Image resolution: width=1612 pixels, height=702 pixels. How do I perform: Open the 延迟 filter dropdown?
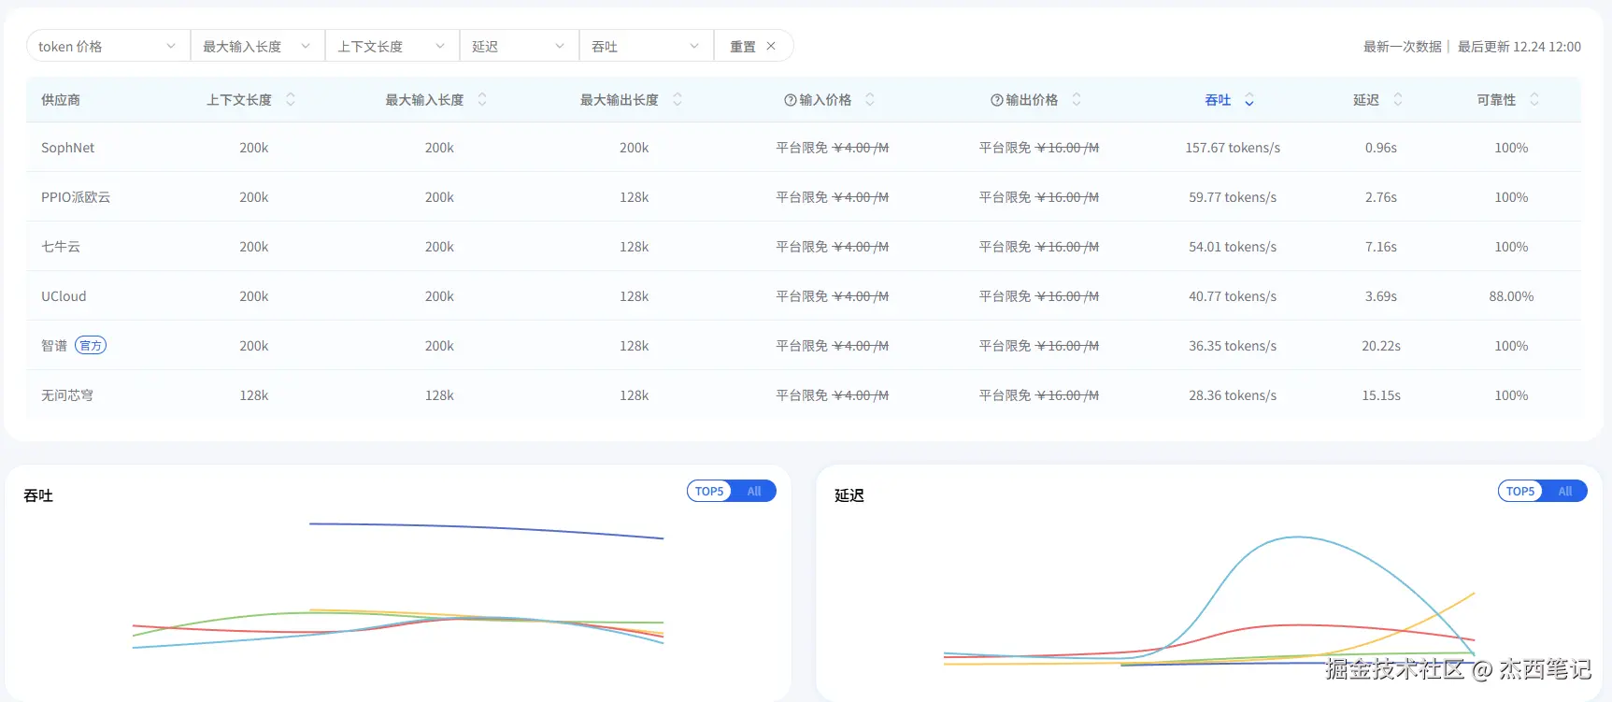(520, 46)
